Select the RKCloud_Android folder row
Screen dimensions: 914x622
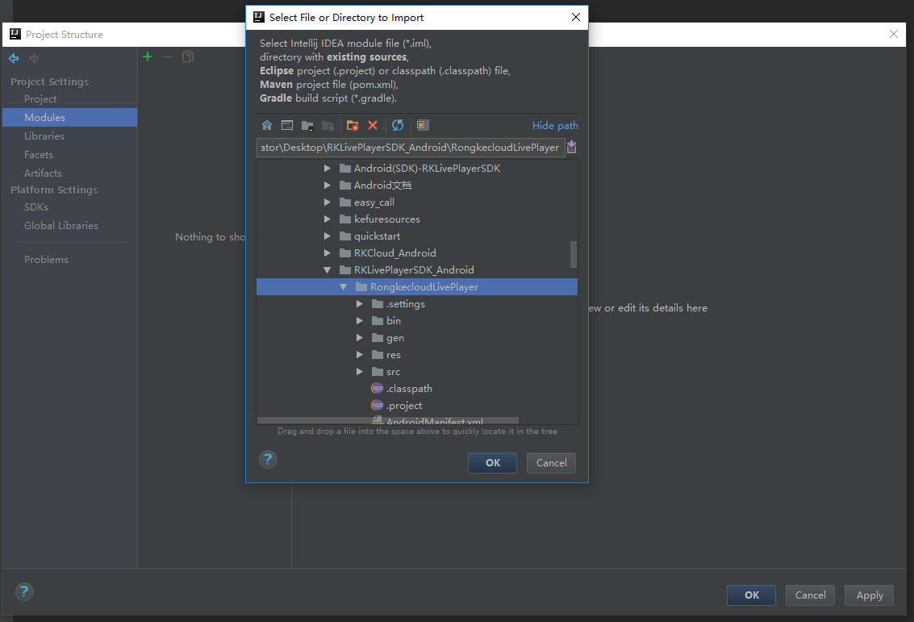coord(417,253)
